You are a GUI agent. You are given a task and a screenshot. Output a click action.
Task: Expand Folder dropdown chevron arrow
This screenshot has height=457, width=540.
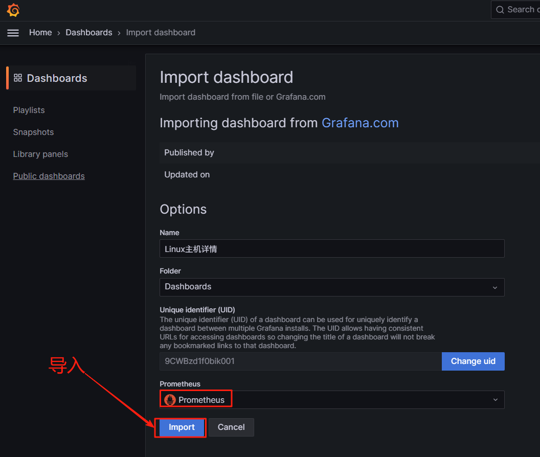pyautogui.click(x=495, y=288)
